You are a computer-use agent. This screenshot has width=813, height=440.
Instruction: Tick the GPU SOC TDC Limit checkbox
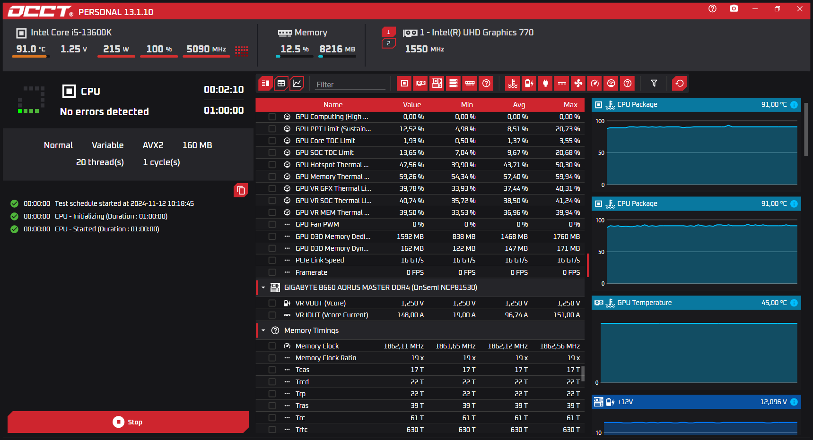(x=272, y=152)
